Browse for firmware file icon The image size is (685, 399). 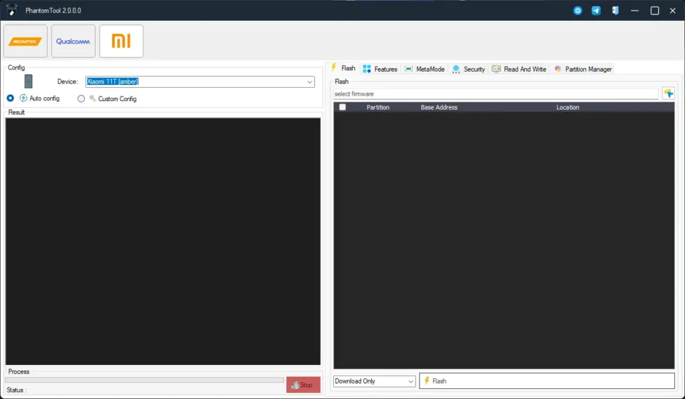[668, 94]
